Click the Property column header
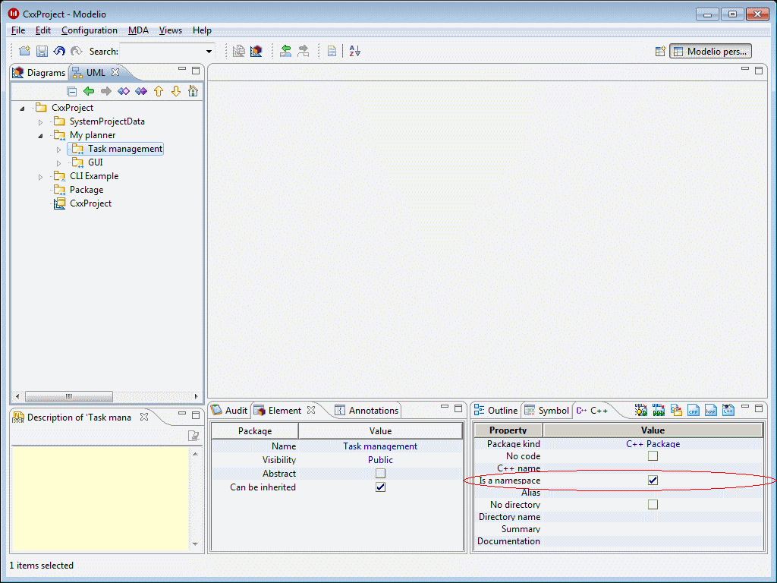This screenshot has height=583, width=777. click(x=508, y=430)
